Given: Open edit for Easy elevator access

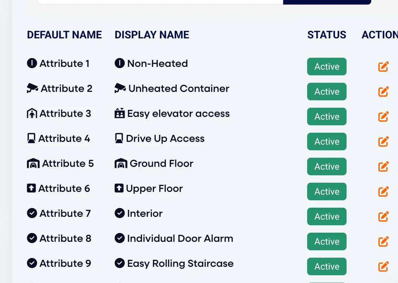Looking at the screenshot, I should [x=383, y=117].
